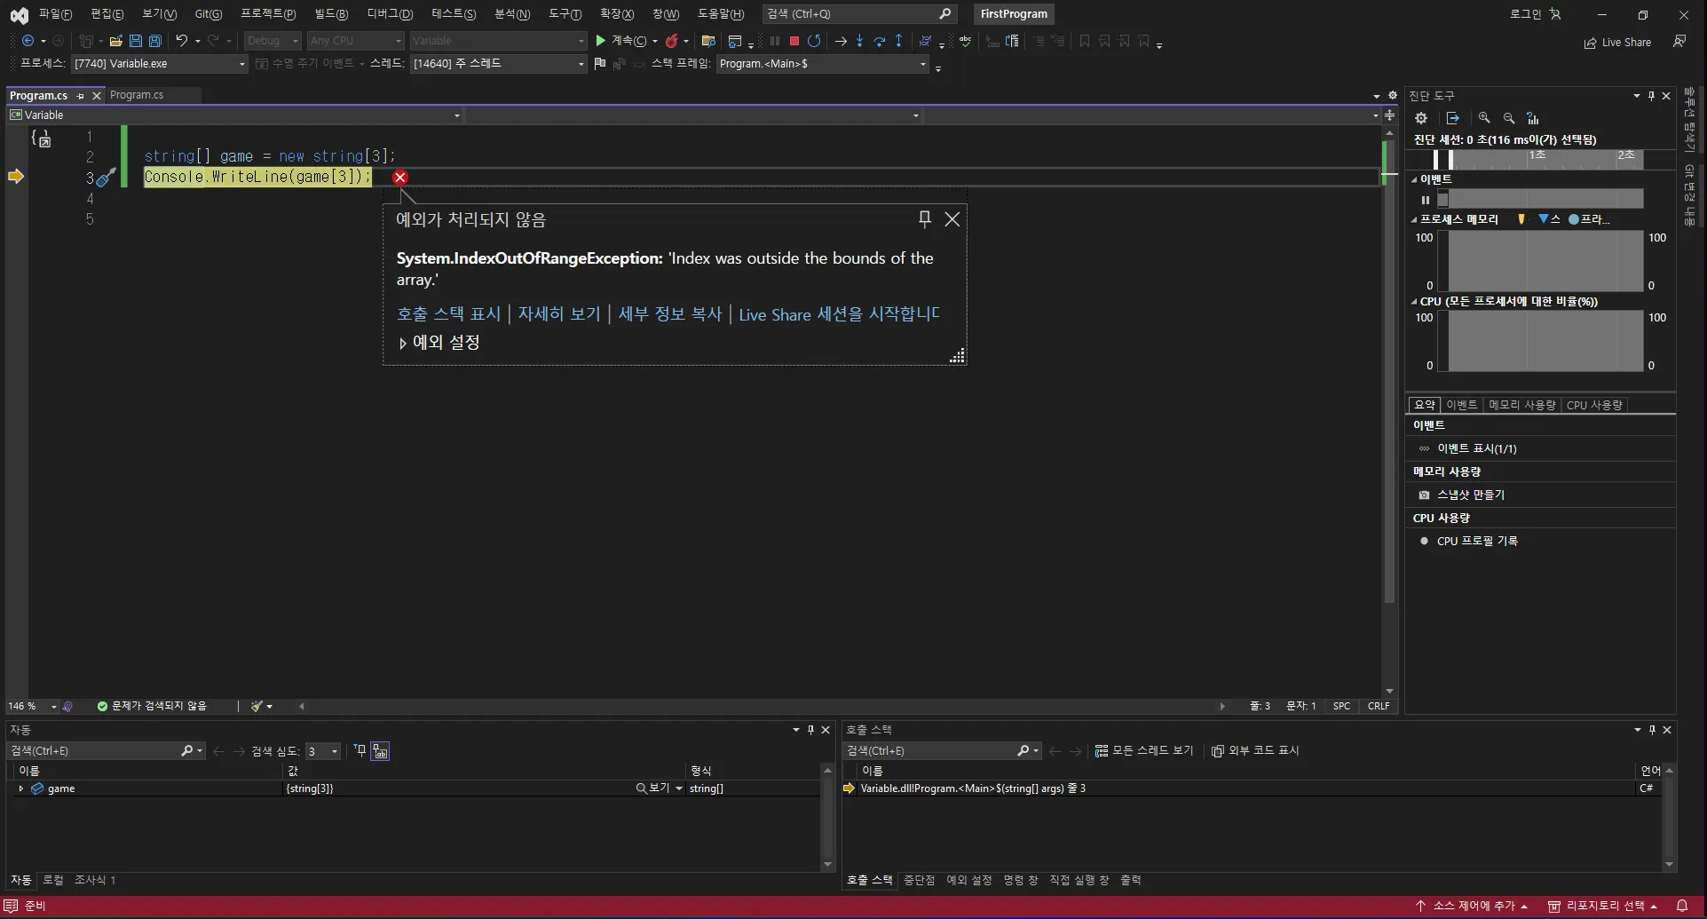Open the 스택 프레임 dropdown

[x=922, y=64]
